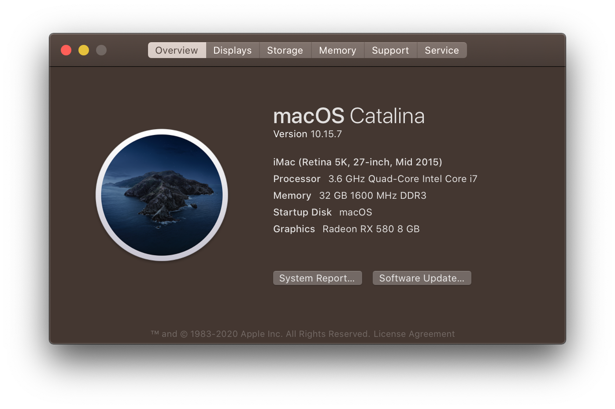Click the macOS Catalina island logo

[x=162, y=195]
